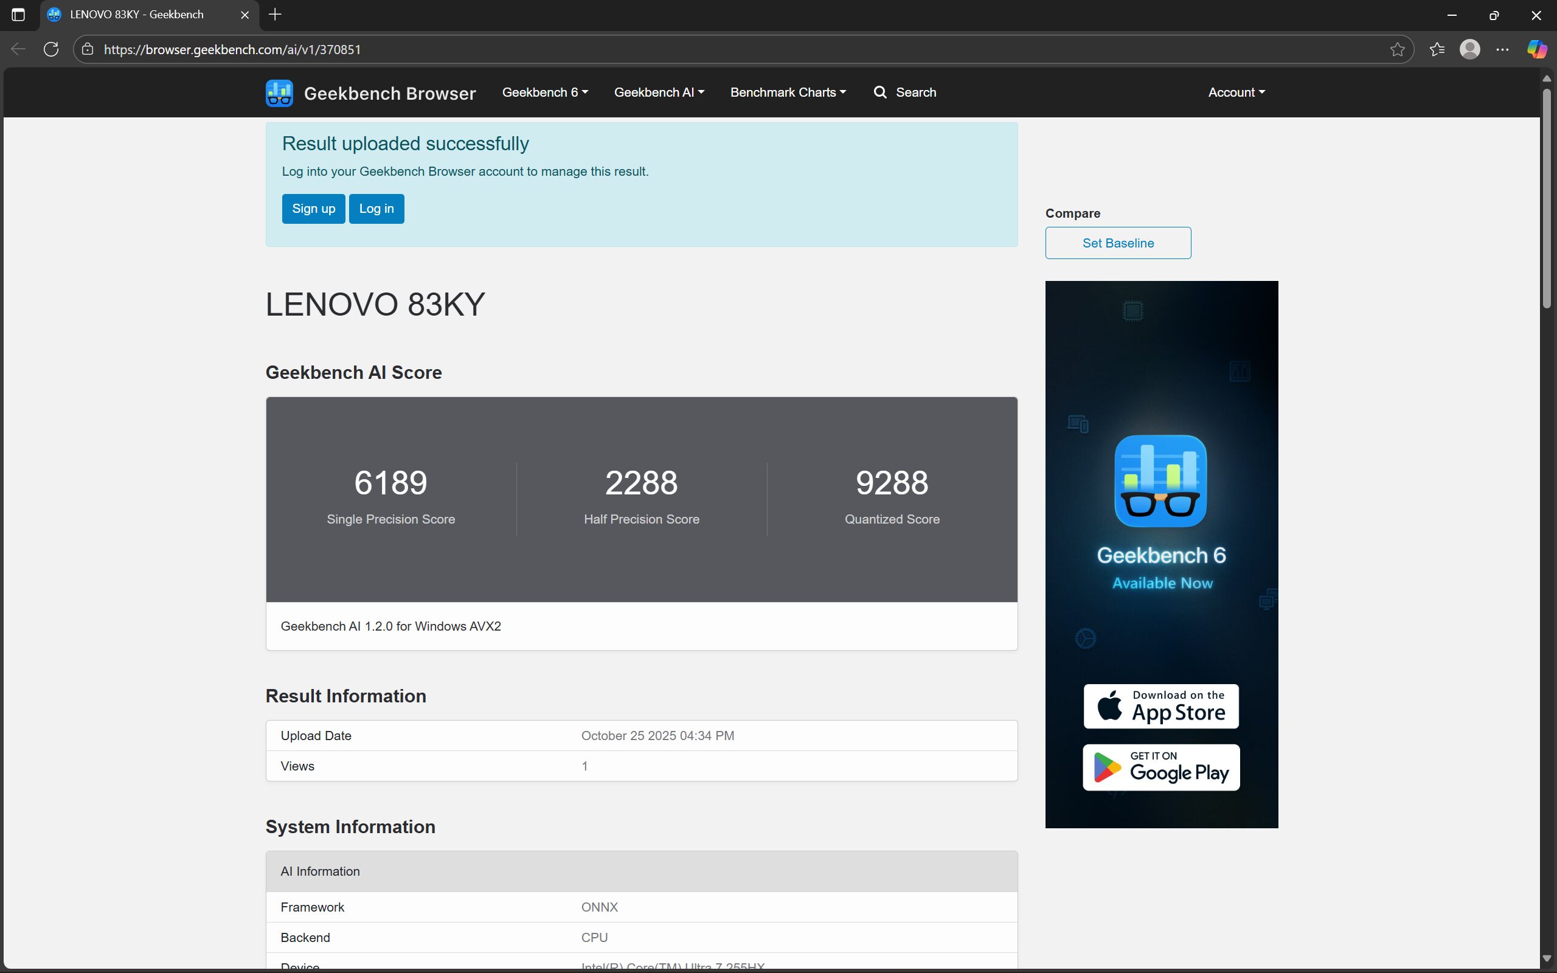The image size is (1557, 973).
Task: Open the browser profile avatar
Action: 1471,49
